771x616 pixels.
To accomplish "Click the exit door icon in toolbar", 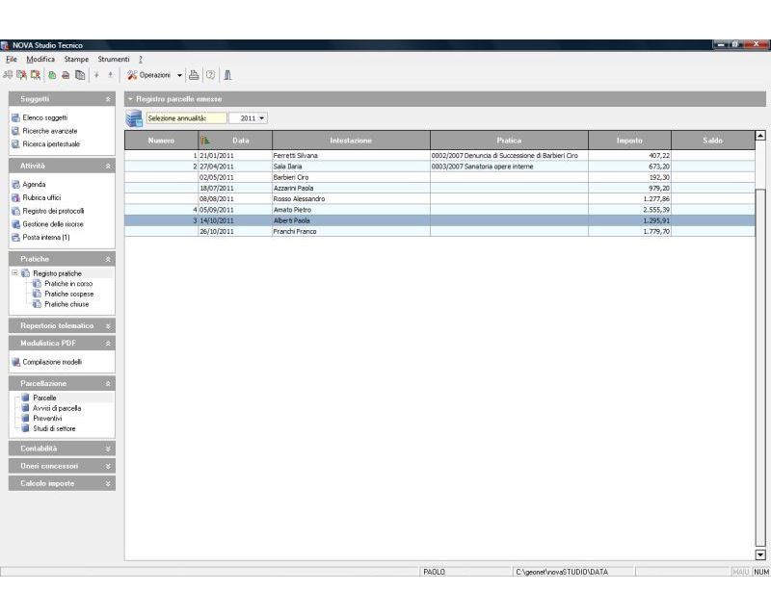I will pyautogui.click(x=227, y=75).
